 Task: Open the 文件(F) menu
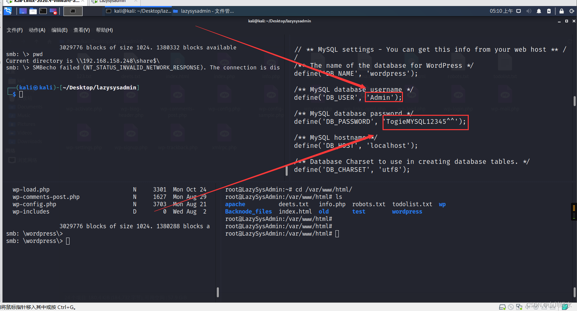coord(15,30)
